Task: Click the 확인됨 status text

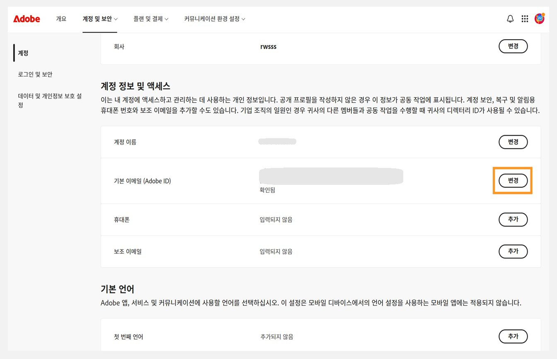Action: (268, 190)
